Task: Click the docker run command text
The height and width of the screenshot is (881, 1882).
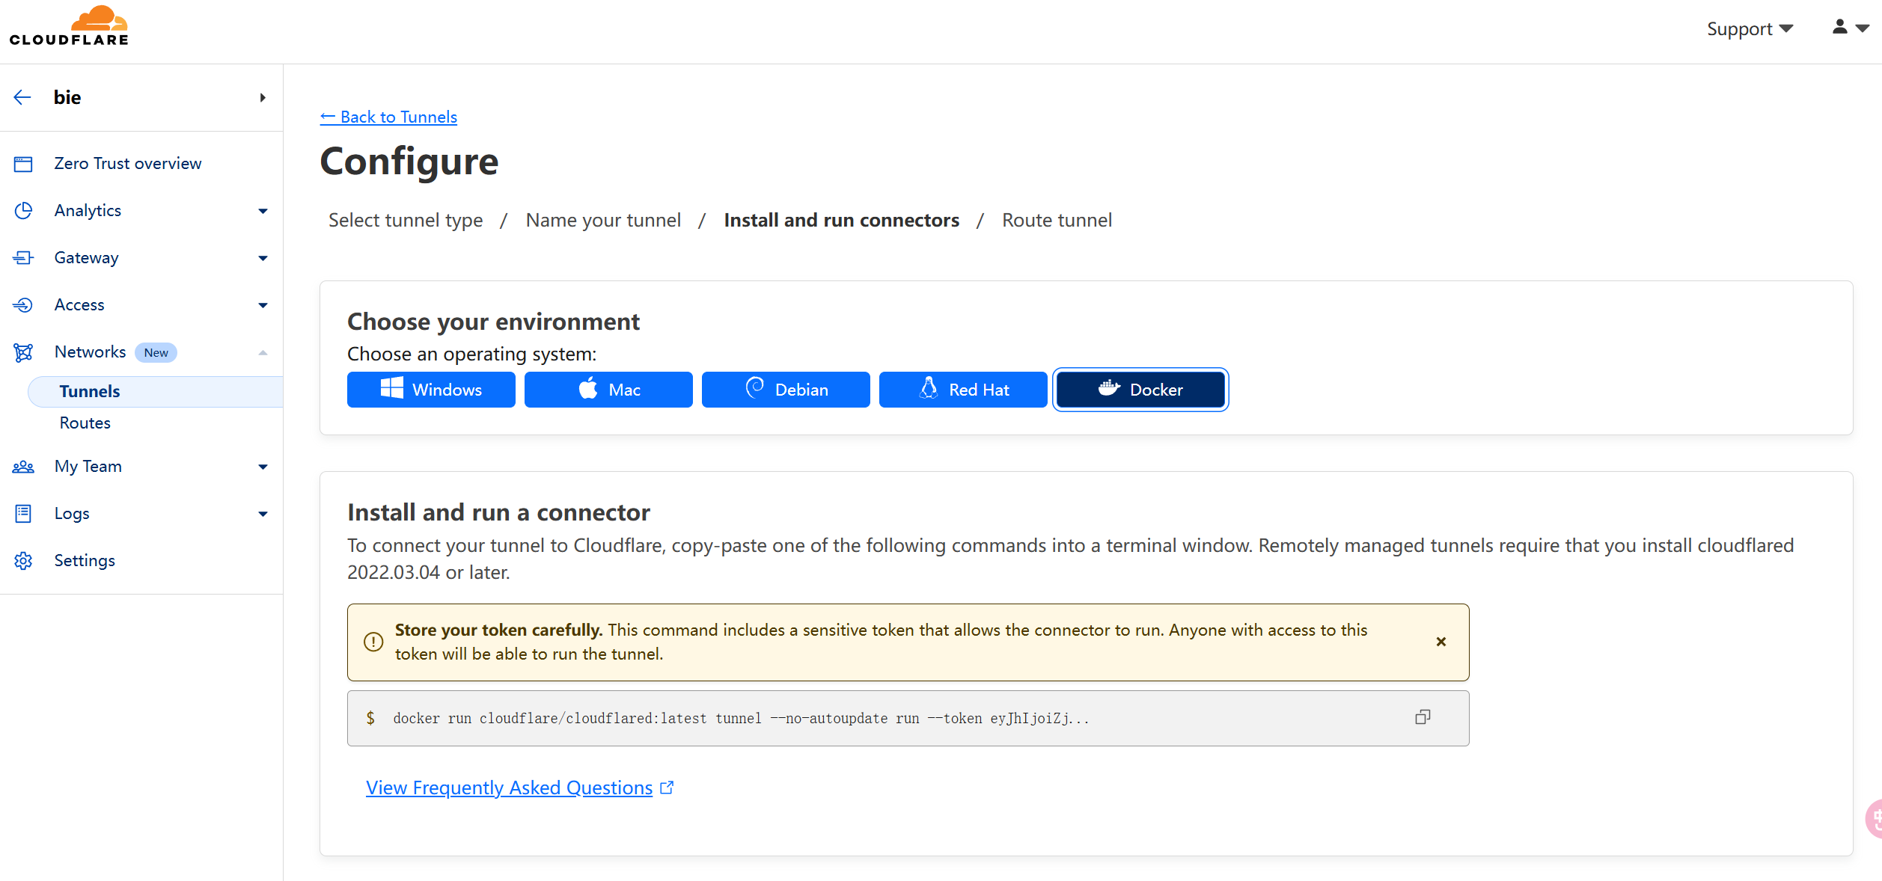Action: click(x=741, y=718)
